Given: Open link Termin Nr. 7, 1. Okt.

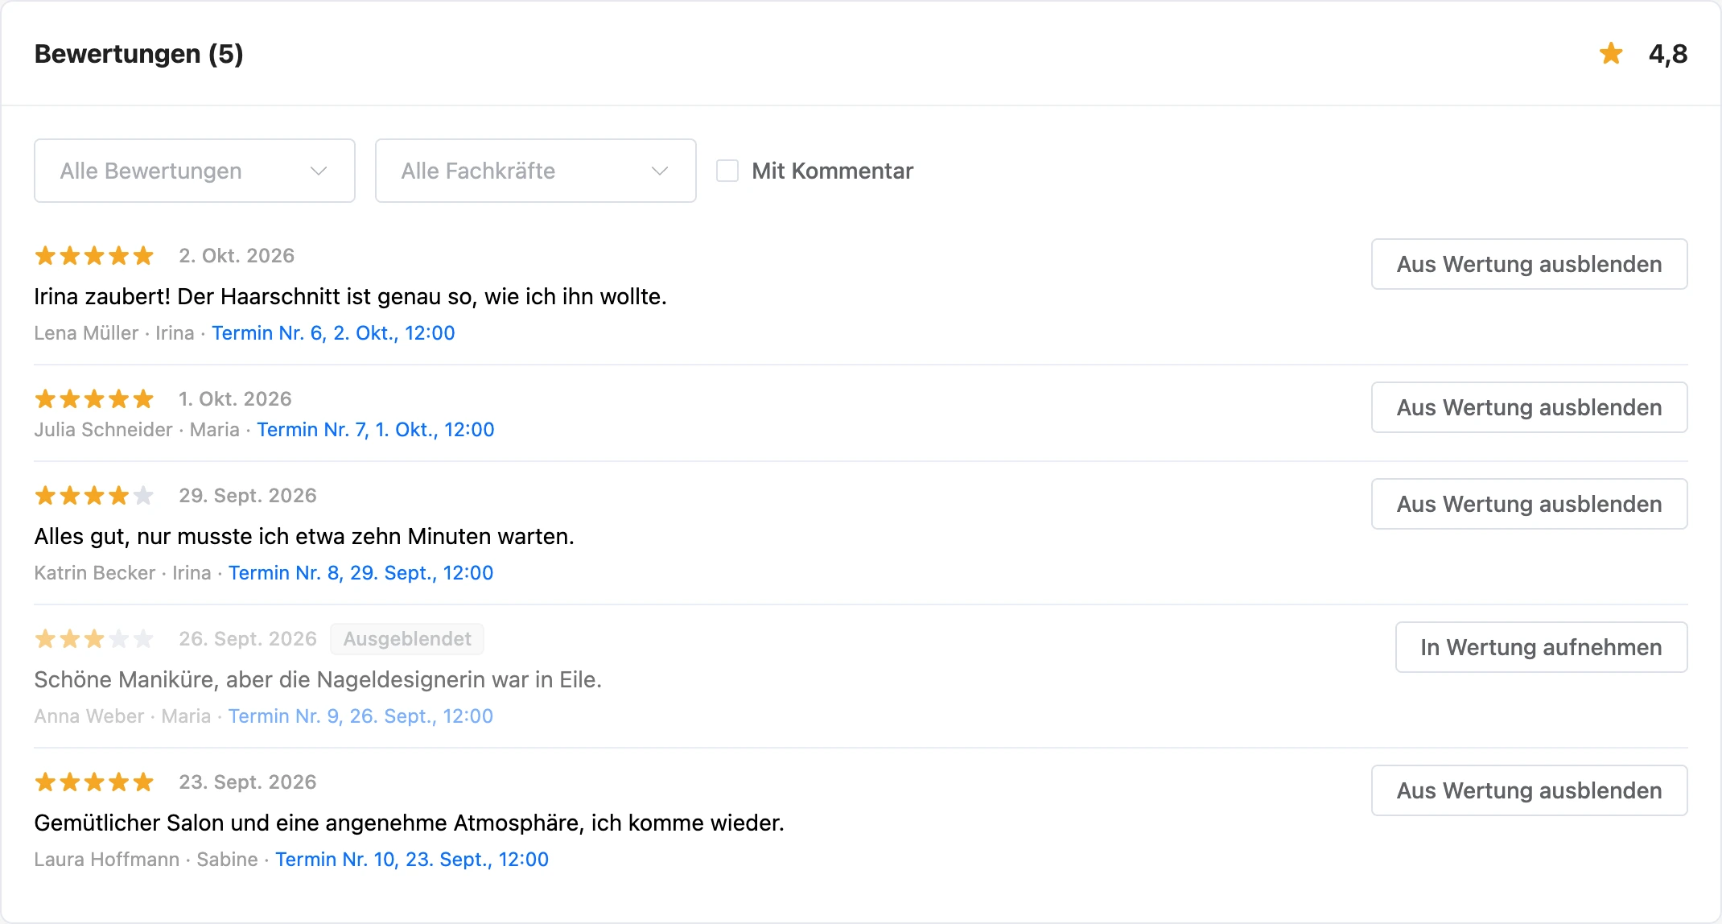Looking at the screenshot, I should click(x=376, y=430).
